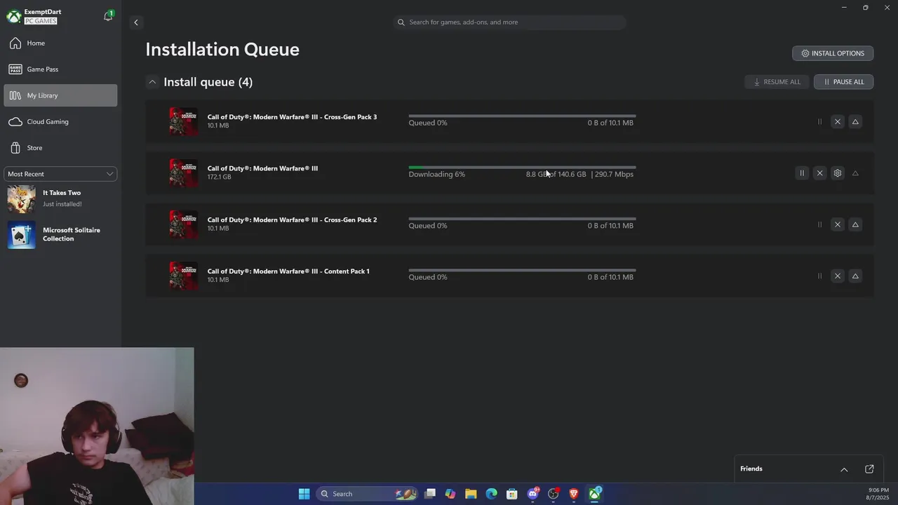Viewport: 898px width, 505px height.
Task: Pause Cross-Gen Pack 3 download
Action: 819,122
